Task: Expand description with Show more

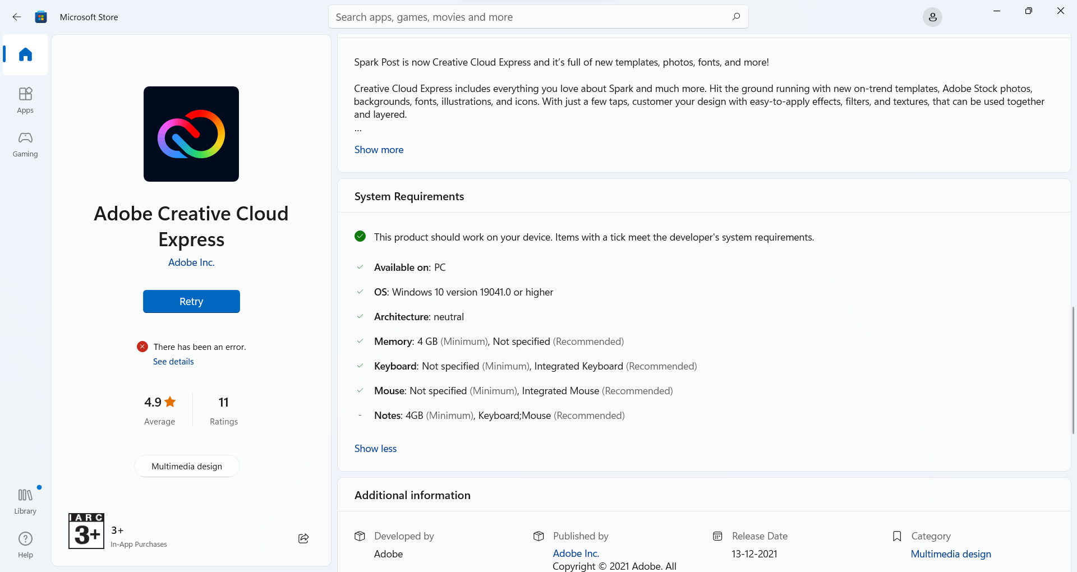Action: tap(379, 150)
